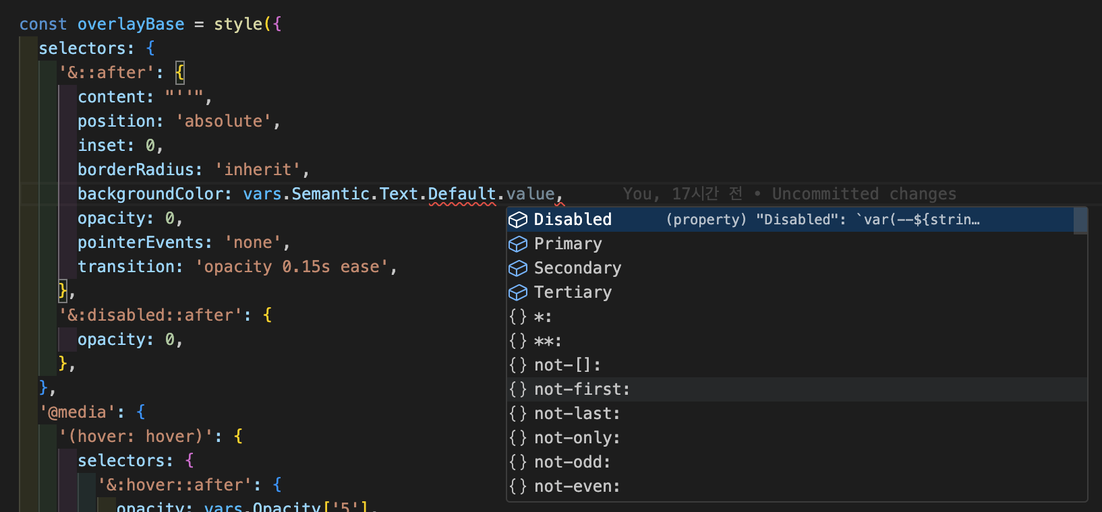Click the cube icon beside Primary
This screenshot has height=512, width=1102.
pyautogui.click(x=518, y=244)
